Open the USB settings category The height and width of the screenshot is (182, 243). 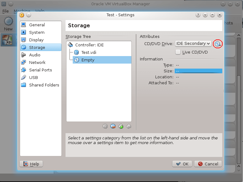(40, 77)
